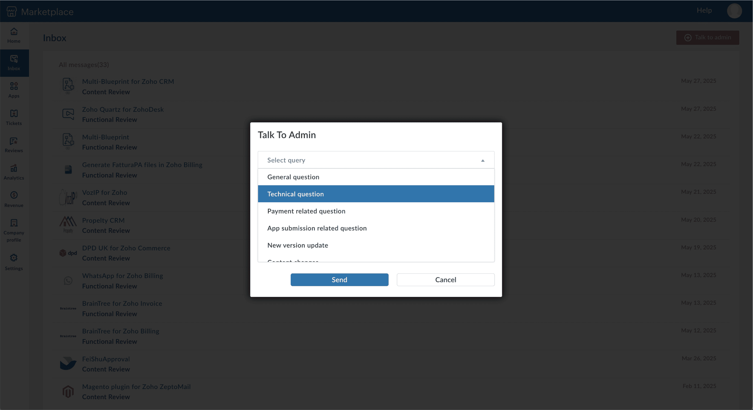Open Settings gear in sidebar
This screenshot has width=753, height=410.
point(14,262)
